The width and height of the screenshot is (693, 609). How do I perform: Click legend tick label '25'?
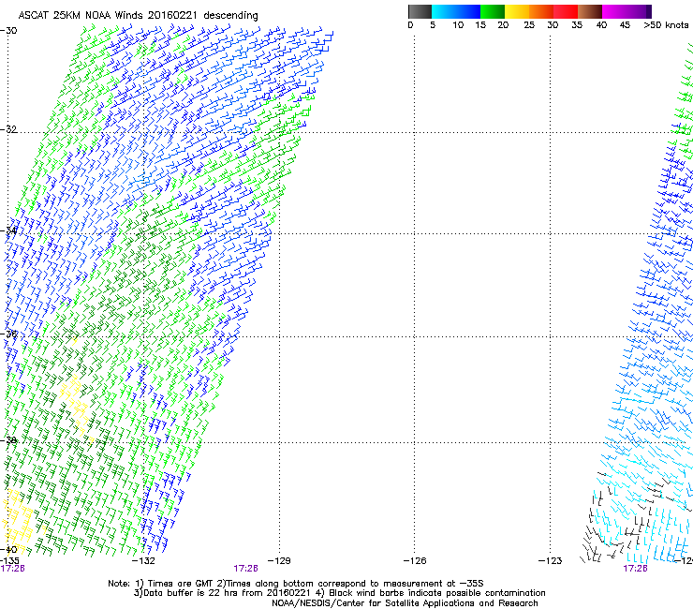(x=529, y=24)
